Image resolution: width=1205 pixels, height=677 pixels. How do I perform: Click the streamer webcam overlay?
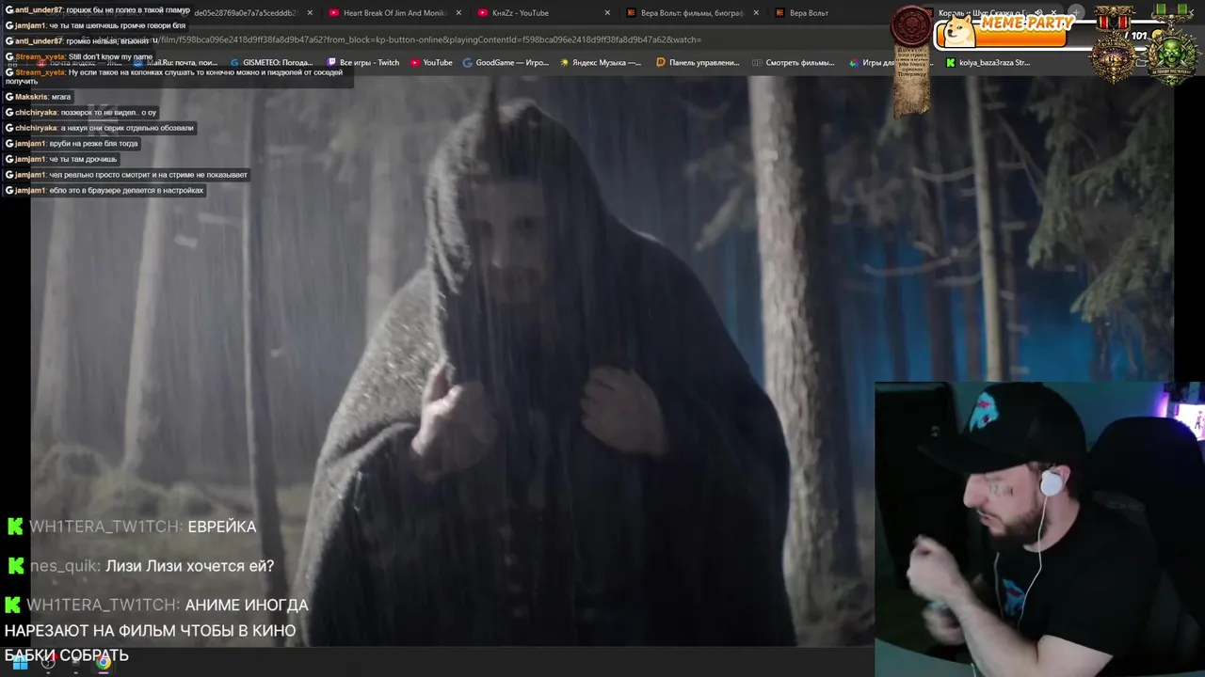[1039, 528]
